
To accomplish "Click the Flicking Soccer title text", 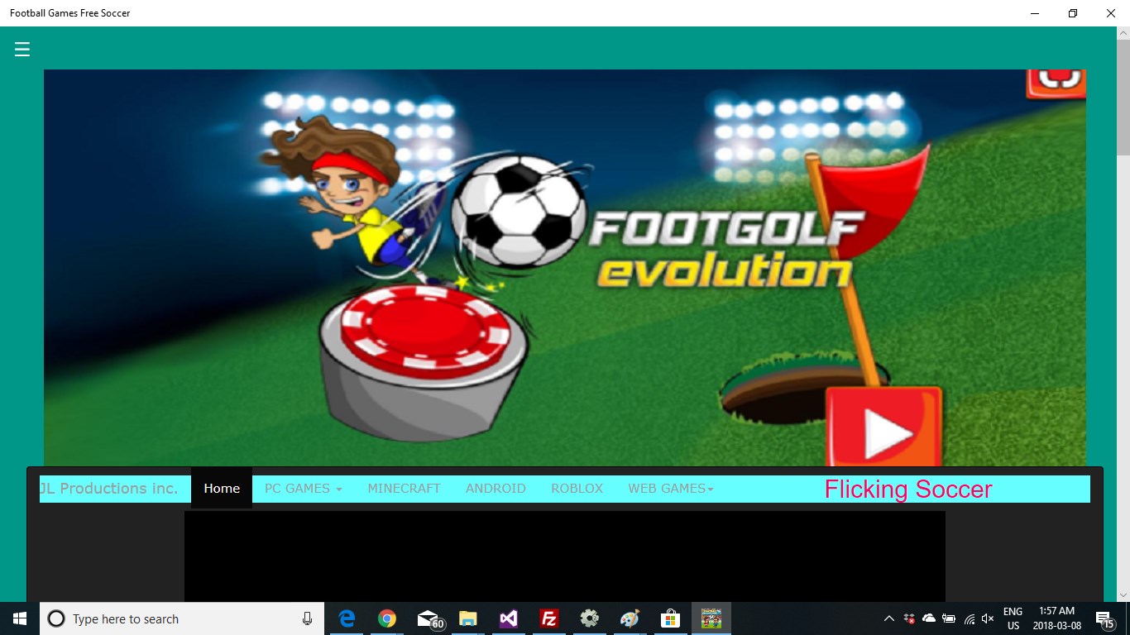I will pos(907,489).
